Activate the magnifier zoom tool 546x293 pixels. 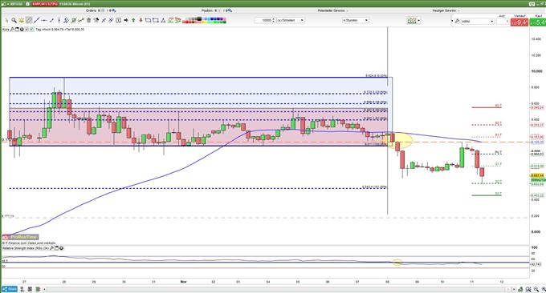(14, 21)
